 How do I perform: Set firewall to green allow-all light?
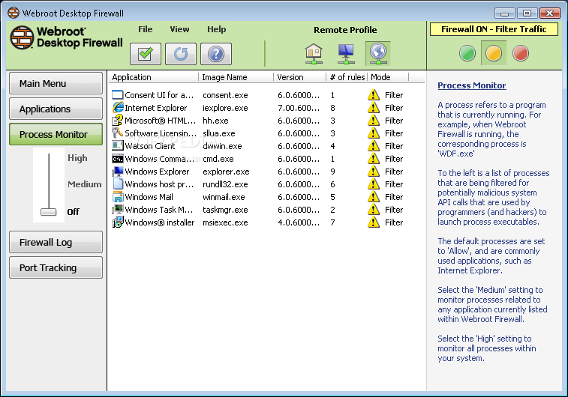pyautogui.click(x=467, y=53)
